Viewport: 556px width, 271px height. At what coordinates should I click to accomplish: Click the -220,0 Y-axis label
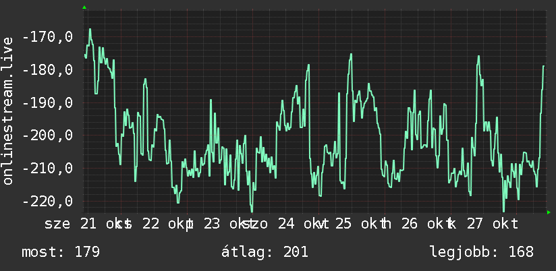click(47, 201)
